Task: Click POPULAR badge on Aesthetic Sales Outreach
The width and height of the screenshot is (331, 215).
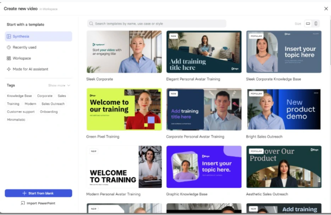Action: pos(256,152)
